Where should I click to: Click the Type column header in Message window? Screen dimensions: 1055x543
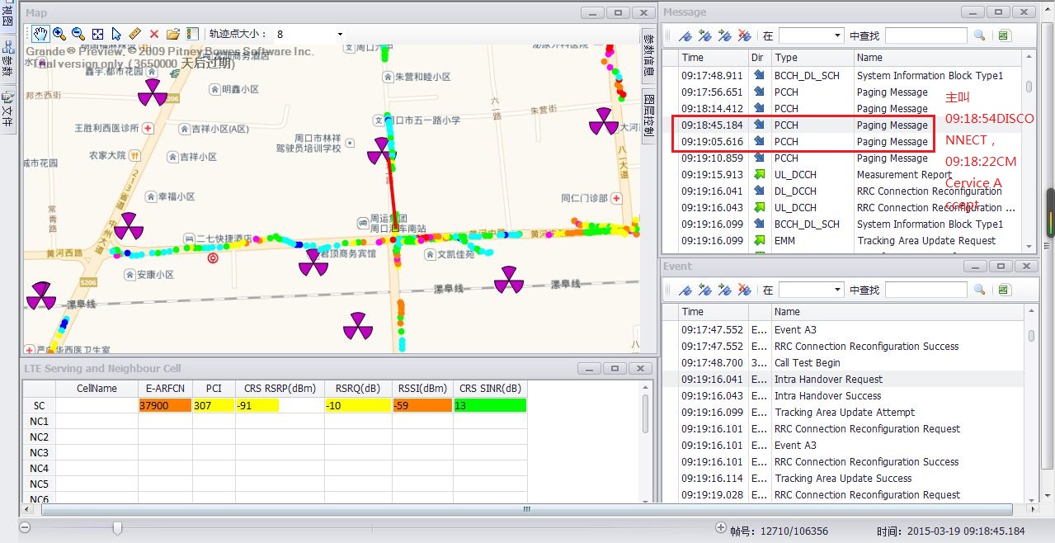point(812,58)
